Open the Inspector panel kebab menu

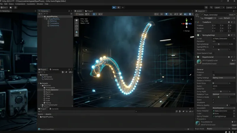236,11
